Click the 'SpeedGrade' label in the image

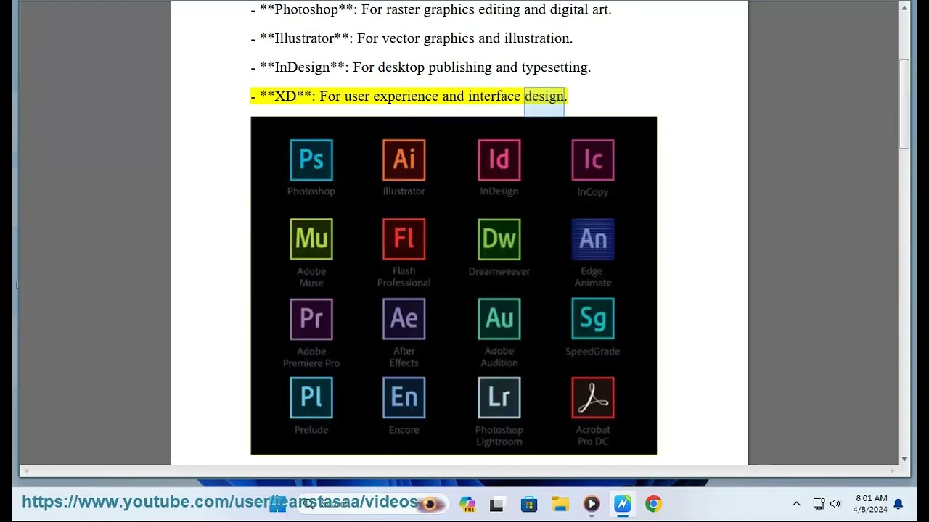593,351
